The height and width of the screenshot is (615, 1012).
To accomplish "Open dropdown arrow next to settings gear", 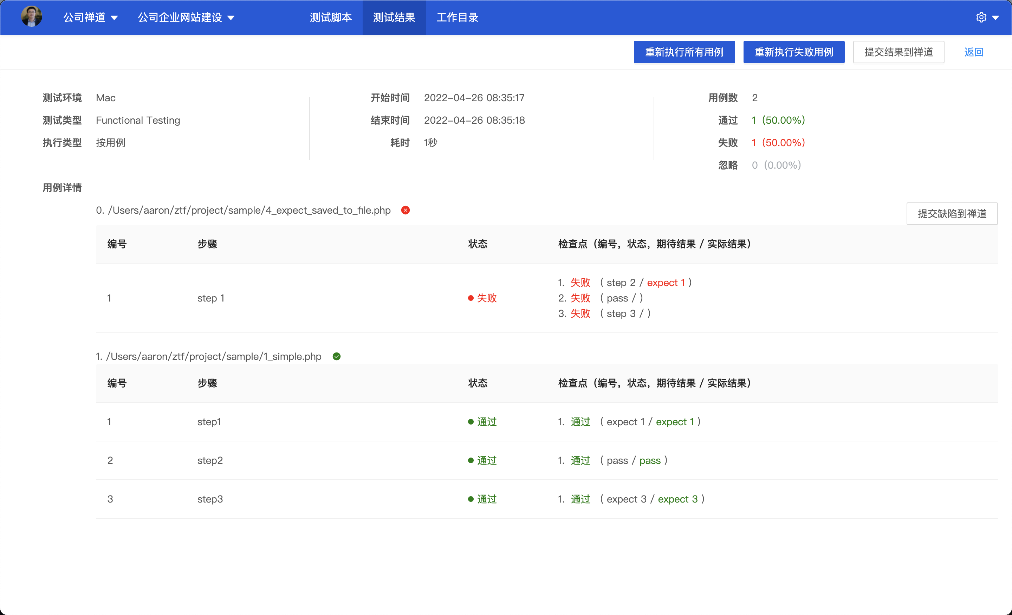I will pyautogui.click(x=995, y=18).
